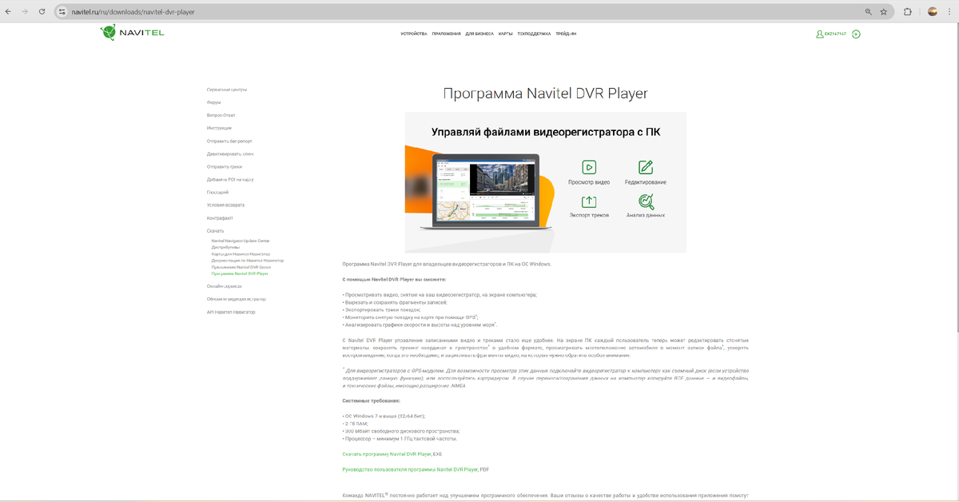Open Приложение Navitel DVR Center sublink
Image resolution: width=959 pixels, height=502 pixels.
coord(241,266)
